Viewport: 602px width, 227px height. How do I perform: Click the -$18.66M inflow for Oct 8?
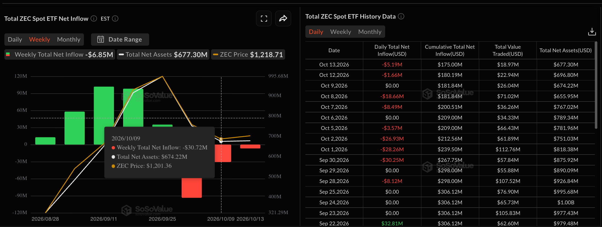click(x=392, y=96)
